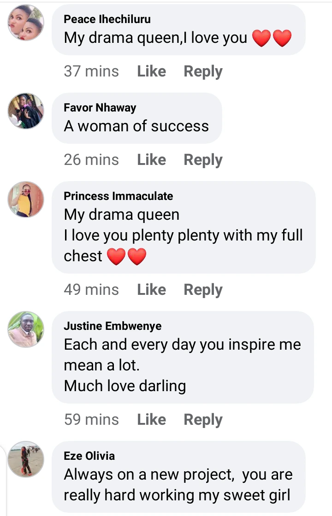Viewport: 332px width, 516px height.
Task: Open Eze Olivia's profile picture
Action: click(26, 459)
